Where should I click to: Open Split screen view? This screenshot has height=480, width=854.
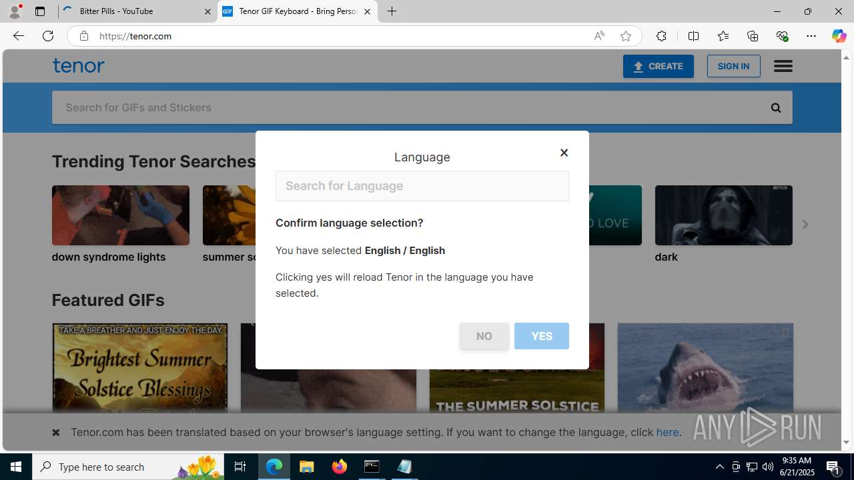pyautogui.click(x=693, y=36)
